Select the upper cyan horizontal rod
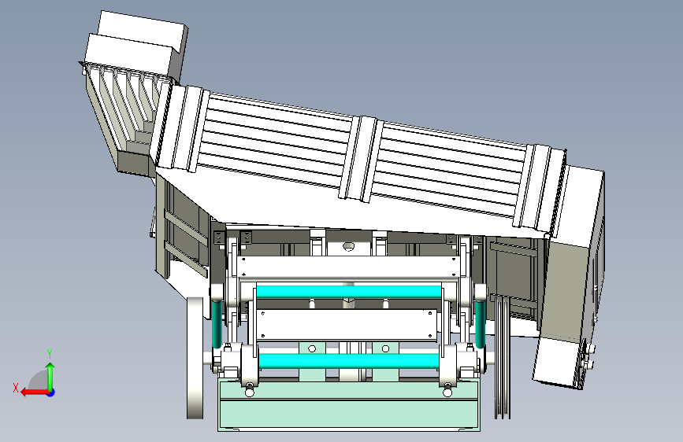Viewport: 683px width, 442px height. tap(349, 292)
